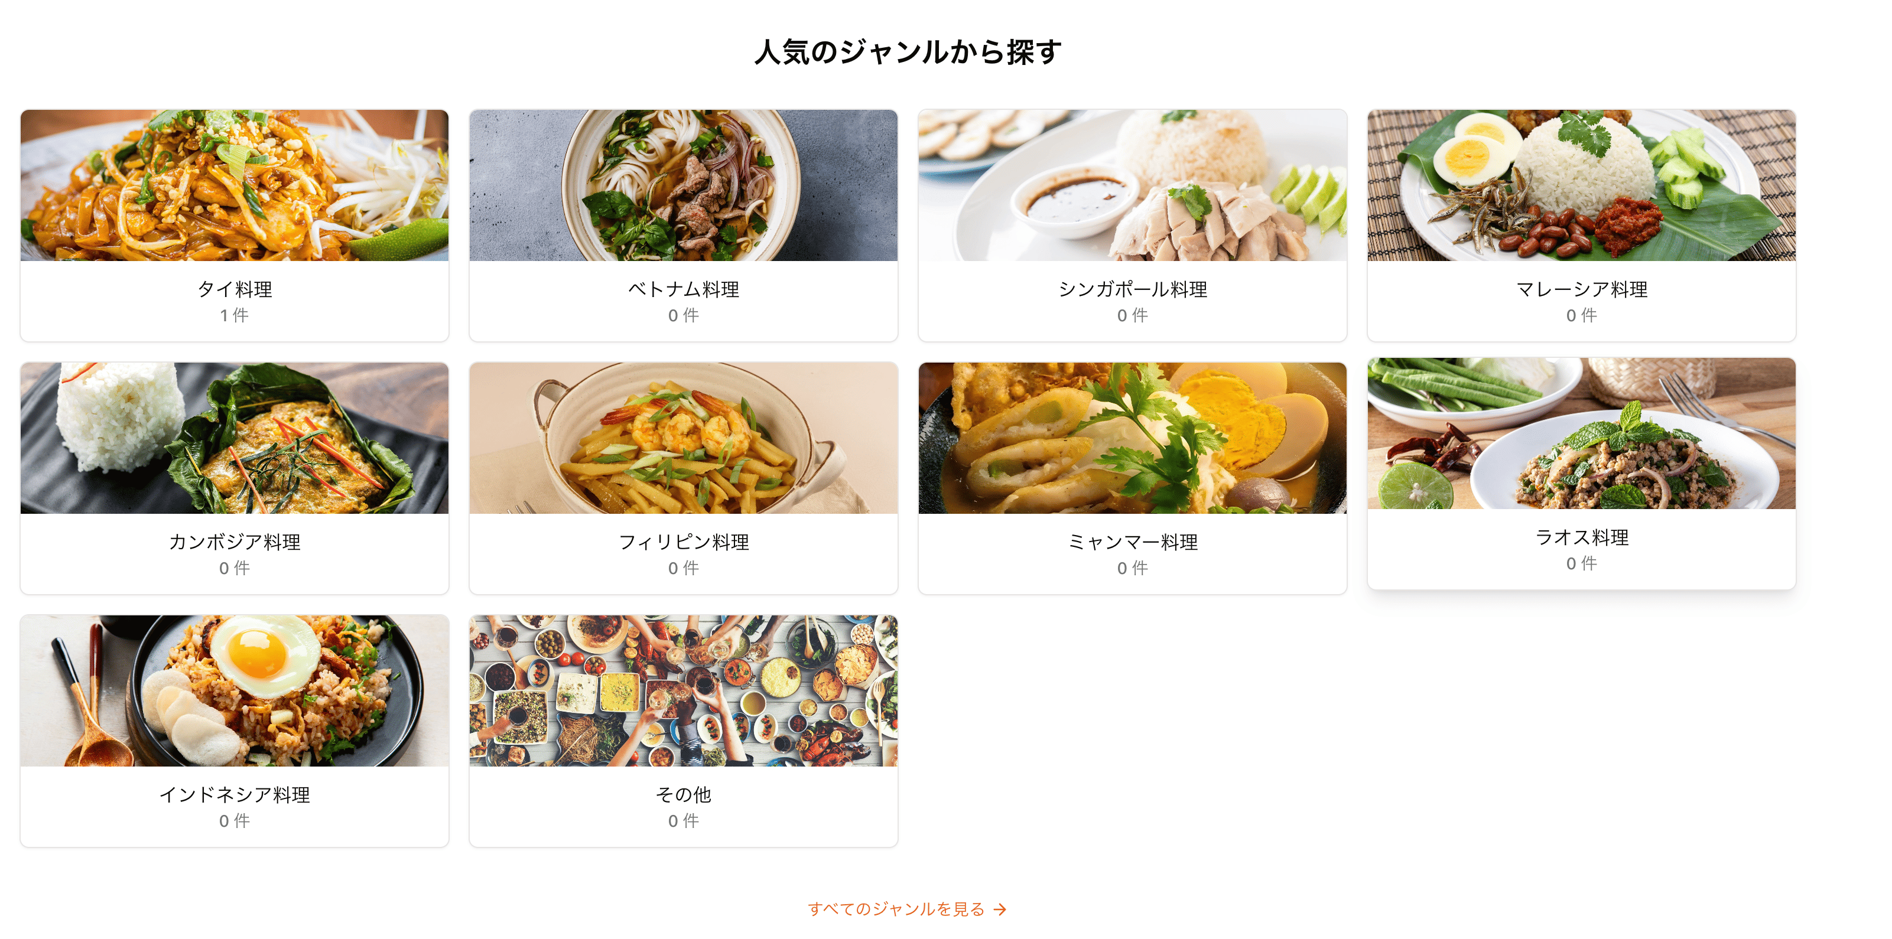Viewport: 1892px width, 939px height.
Task: Open シンガポール料理 genre card
Action: click(1133, 226)
